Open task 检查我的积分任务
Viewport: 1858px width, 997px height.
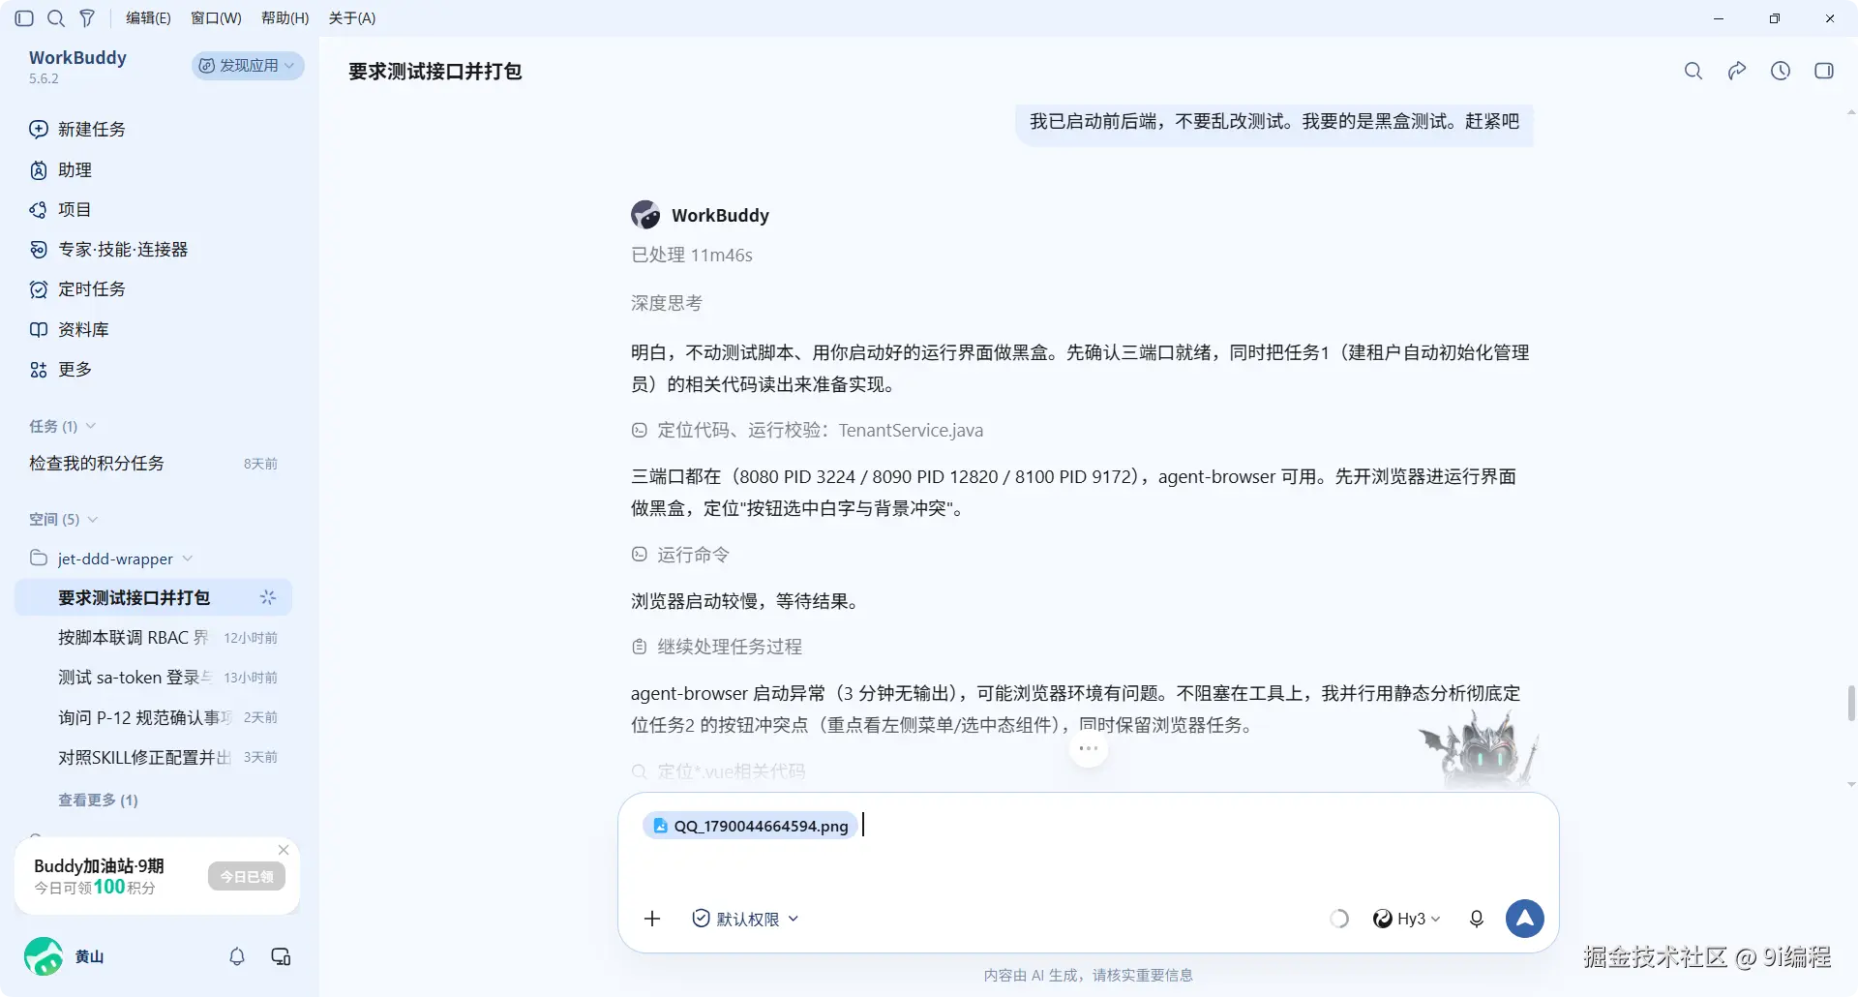153,464
